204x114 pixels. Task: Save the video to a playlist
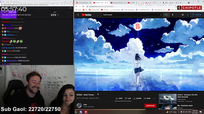coord(147,98)
